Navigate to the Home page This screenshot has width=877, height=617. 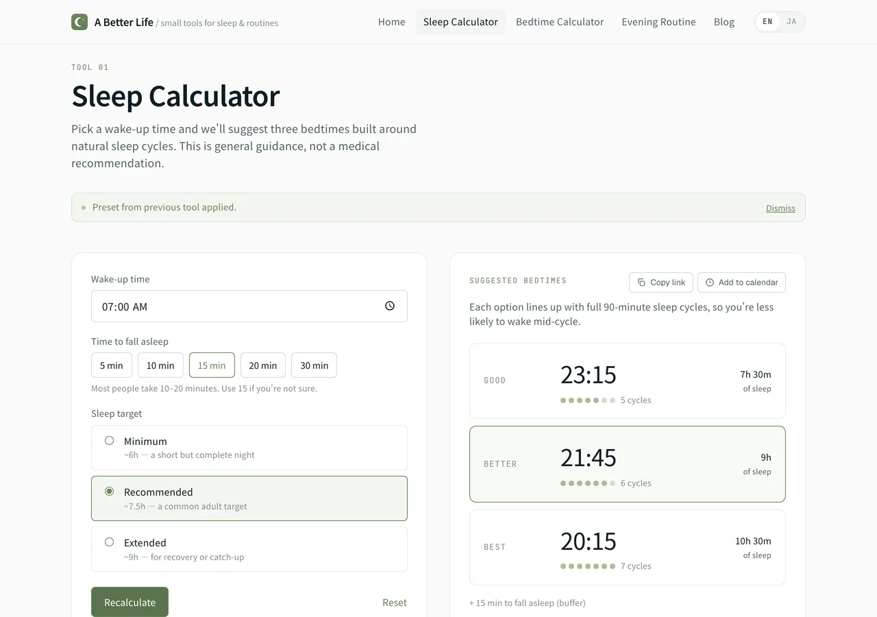[391, 21]
